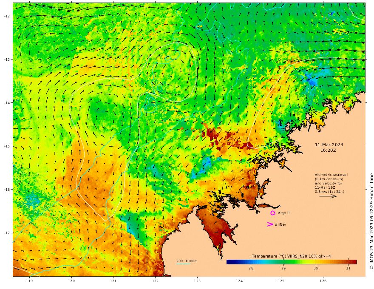Click the temperature color bar
Image resolution: width=374 pixels, height=289 pixels.
click(292, 262)
